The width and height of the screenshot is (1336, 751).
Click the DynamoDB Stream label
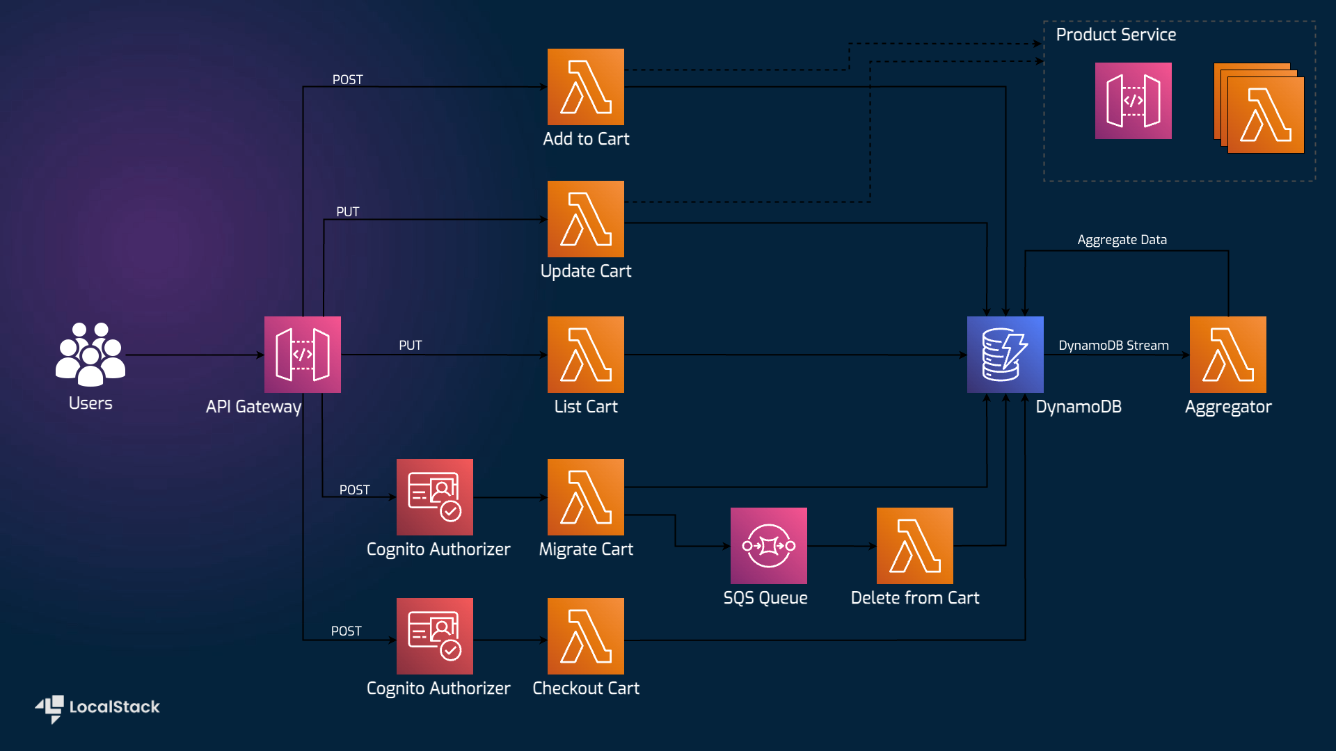tap(1113, 346)
